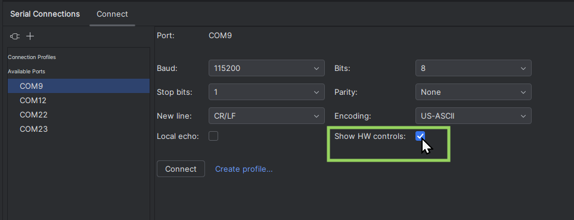Switch to the Connect tab
Viewport: 574px width, 220px height.
(112, 14)
